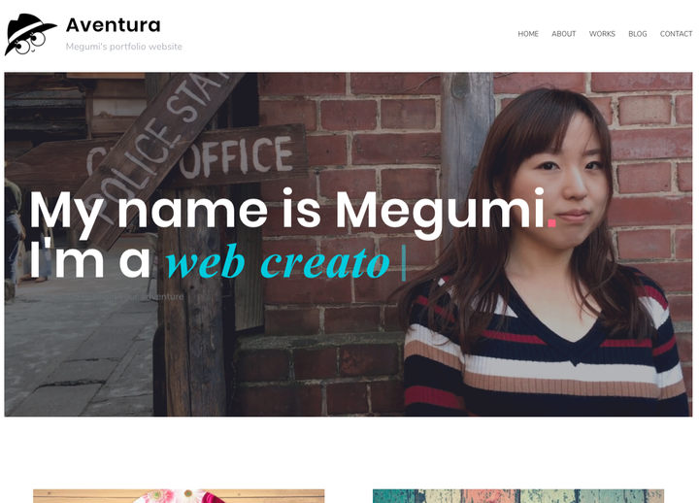Click the hat and glasses logo icon
The height and width of the screenshot is (503, 699).
[x=30, y=34]
